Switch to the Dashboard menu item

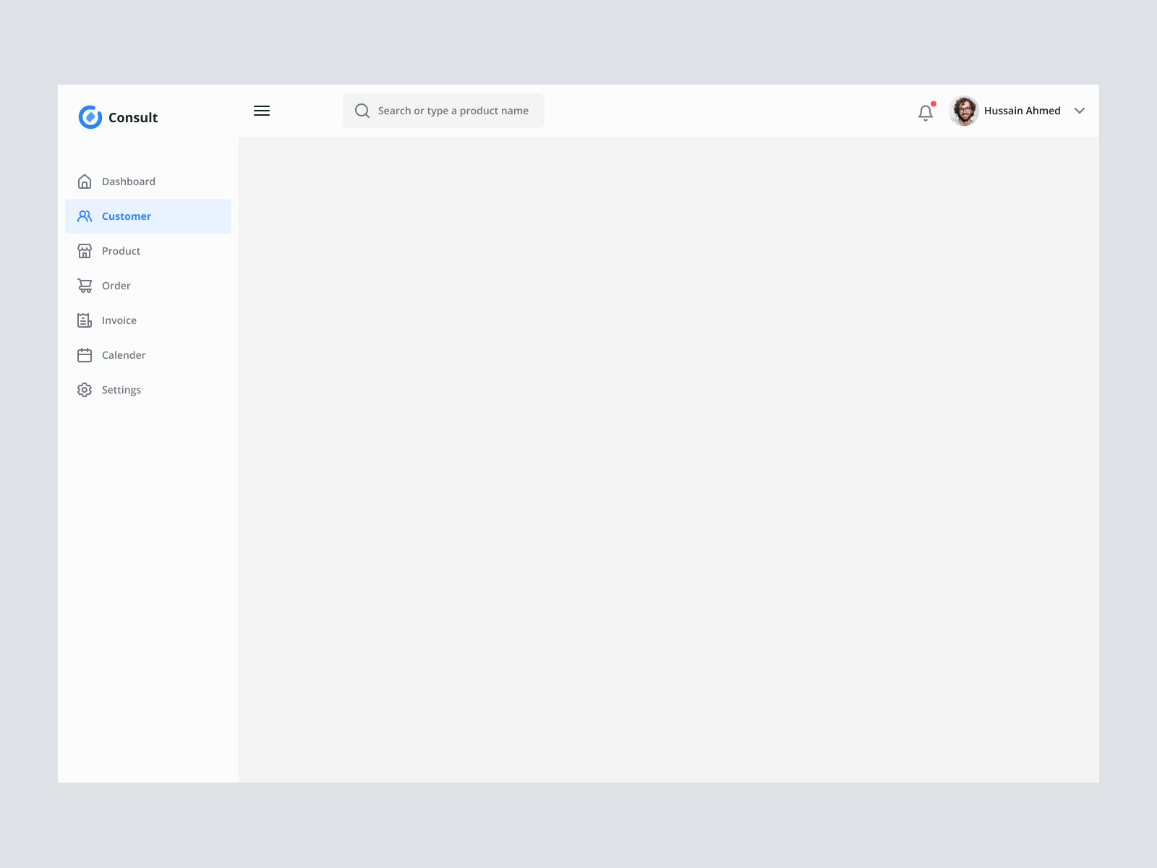129,181
